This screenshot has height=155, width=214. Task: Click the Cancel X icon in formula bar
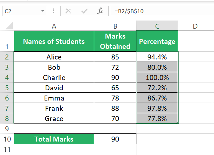(68, 11)
